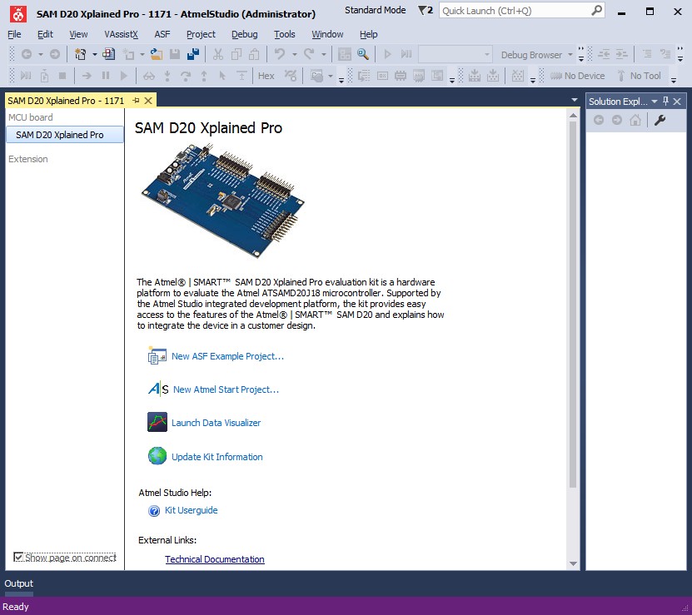The width and height of the screenshot is (692, 615).
Task: Click the New ASF Example Project link
Action: [x=227, y=356]
